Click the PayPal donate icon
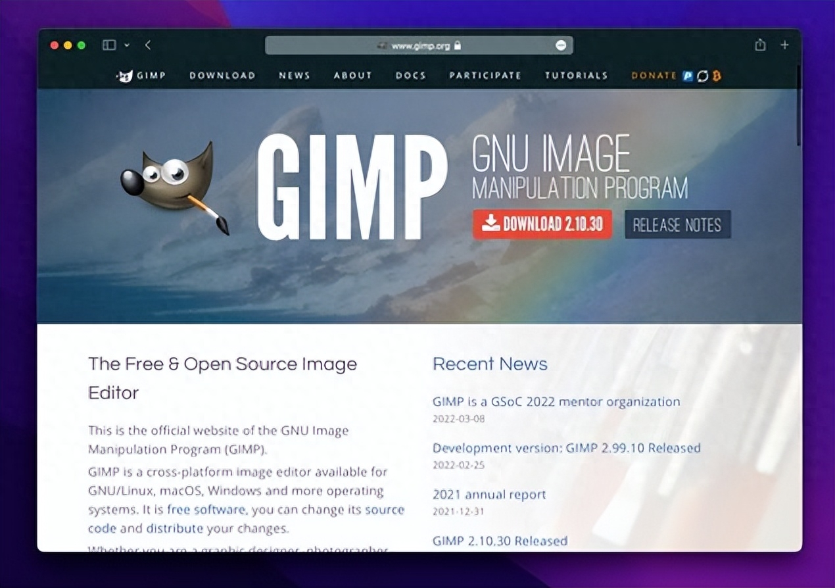 [688, 76]
